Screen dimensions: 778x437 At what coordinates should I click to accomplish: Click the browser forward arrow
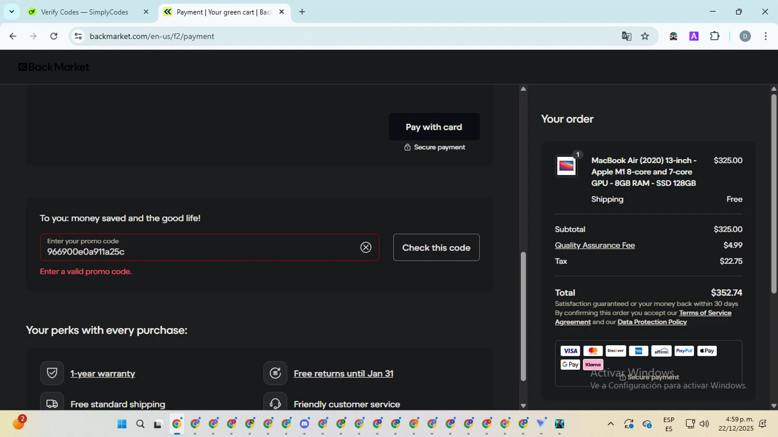(x=33, y=36)
